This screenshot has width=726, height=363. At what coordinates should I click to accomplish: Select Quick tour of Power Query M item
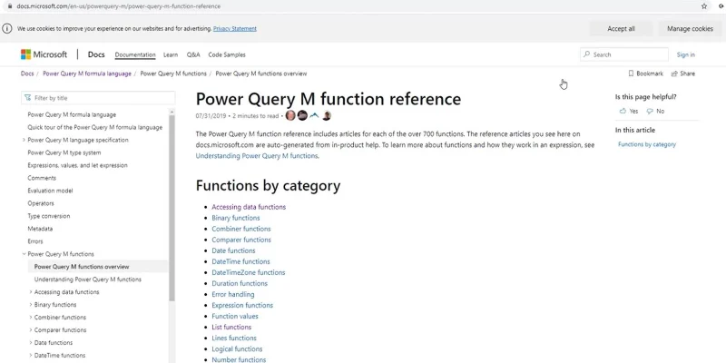click(95, 127)
